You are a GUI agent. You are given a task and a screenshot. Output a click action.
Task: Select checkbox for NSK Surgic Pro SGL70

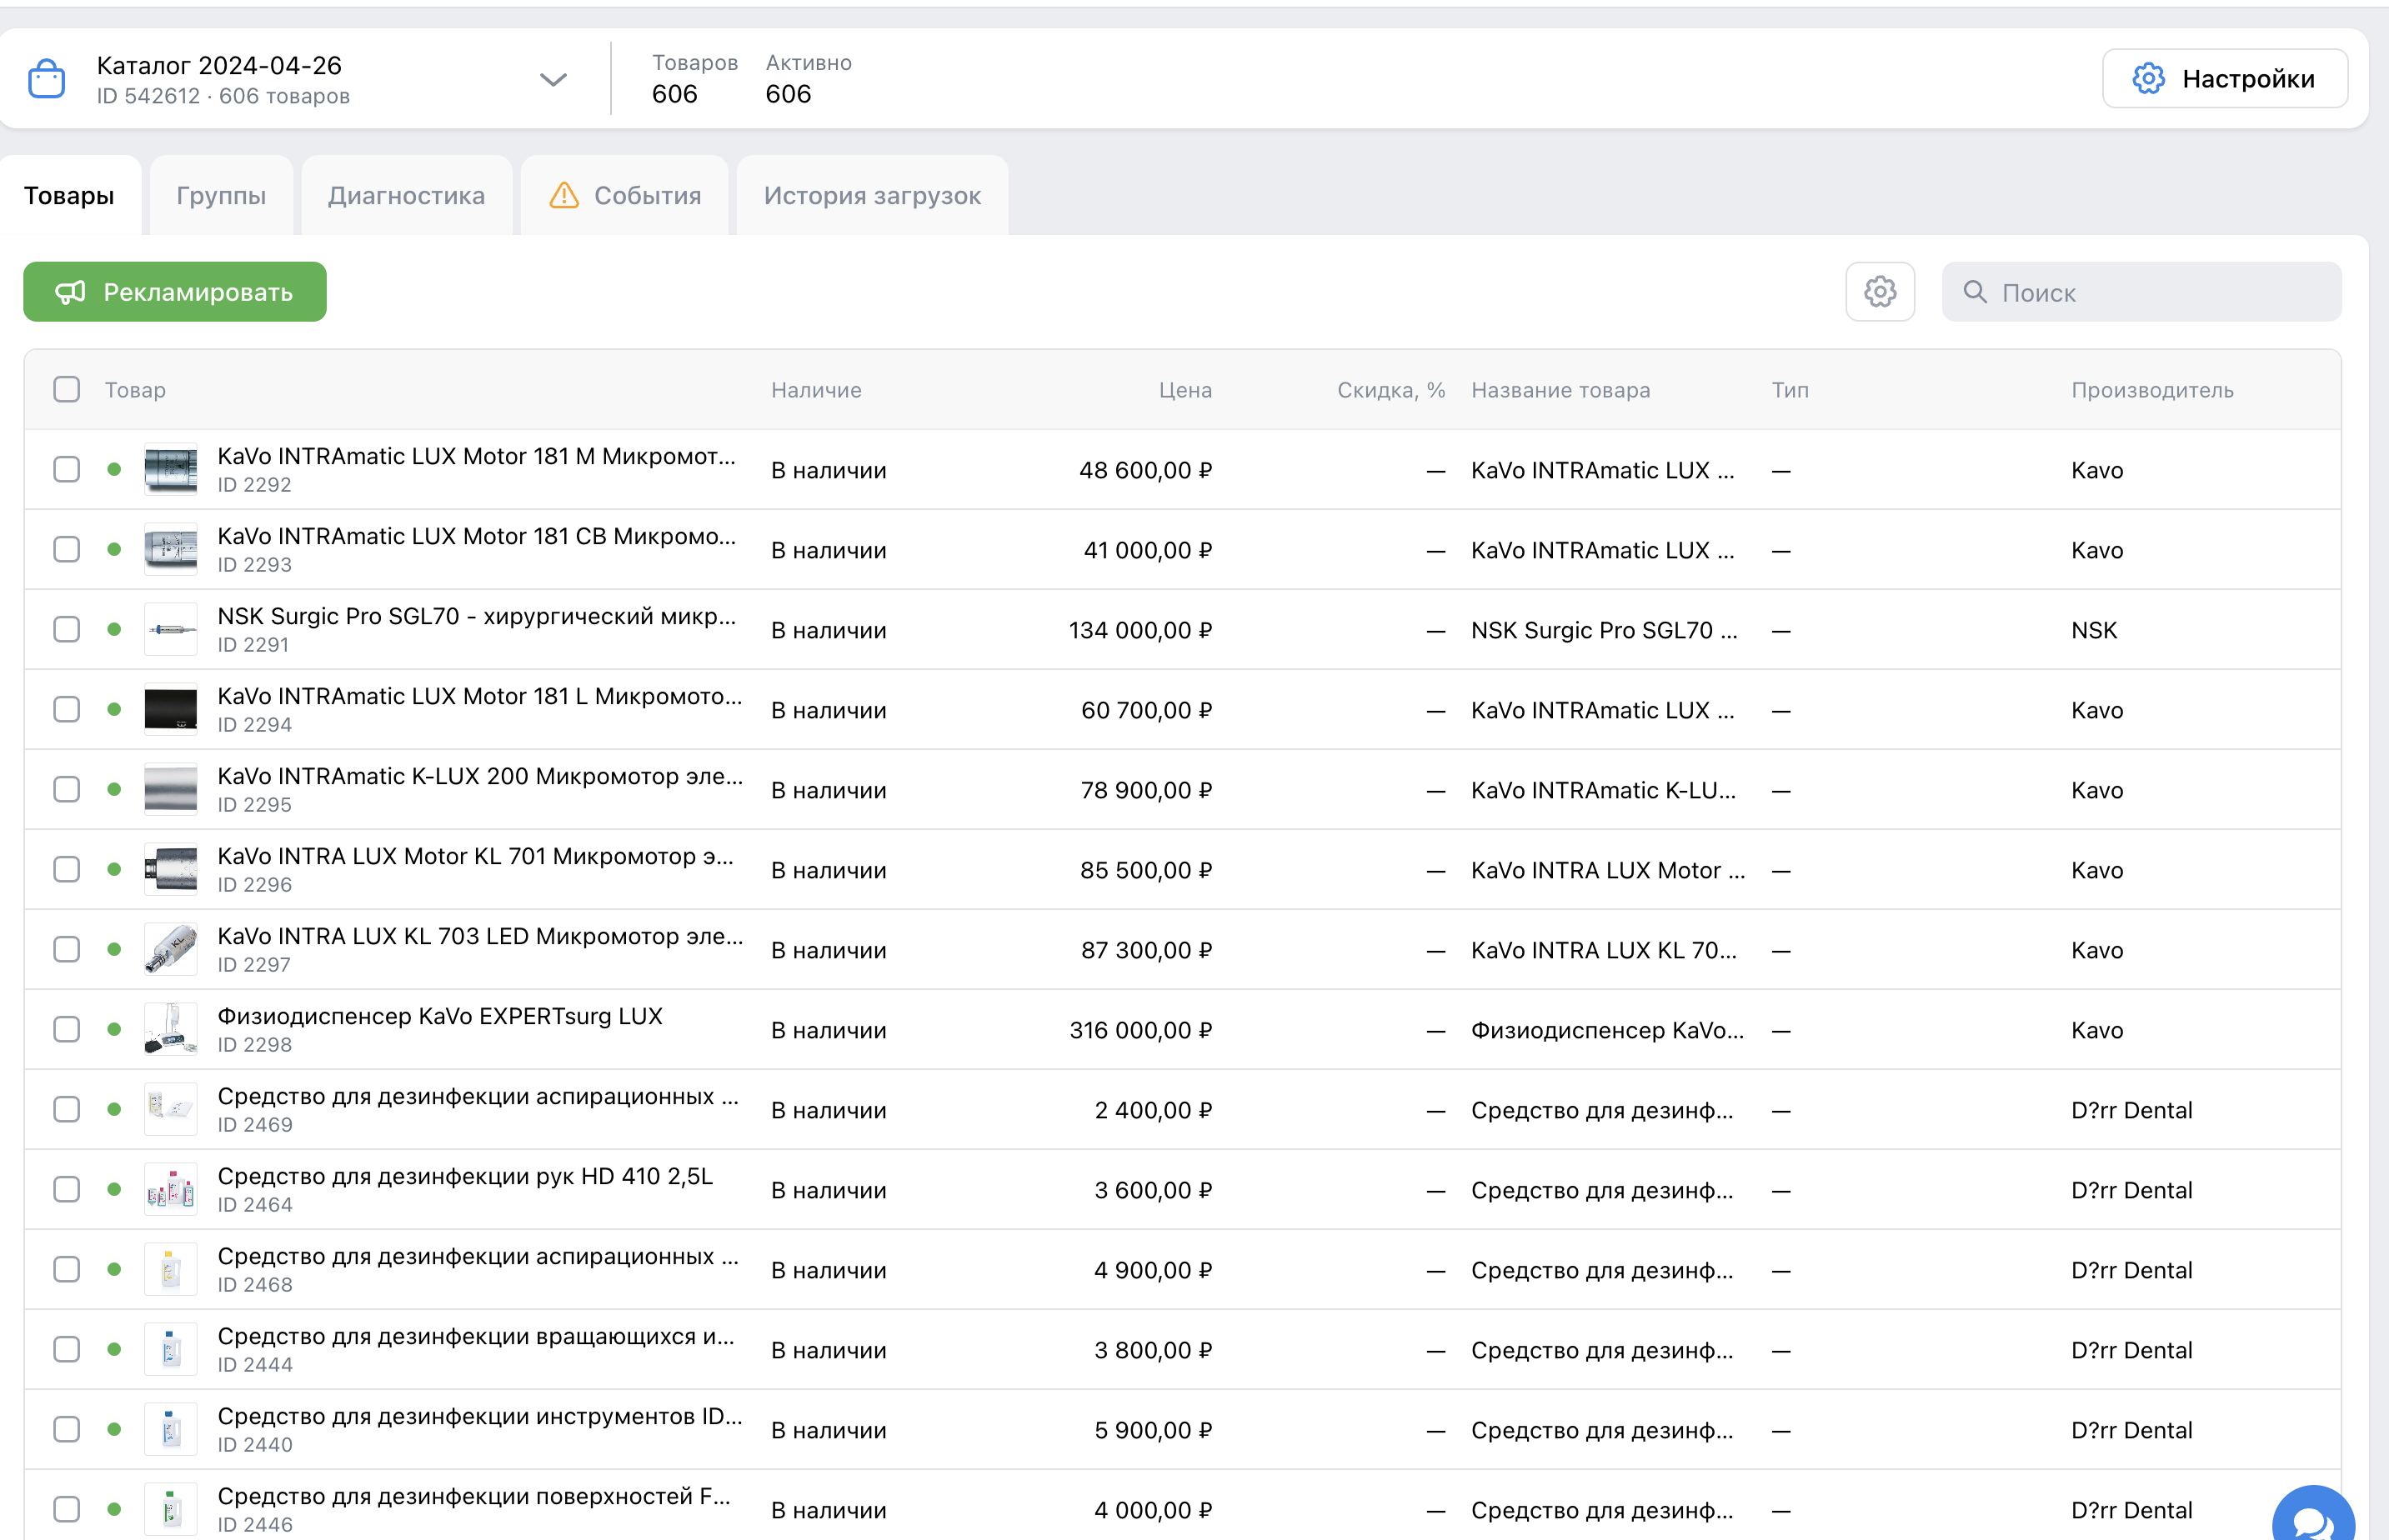coord(67,629)
